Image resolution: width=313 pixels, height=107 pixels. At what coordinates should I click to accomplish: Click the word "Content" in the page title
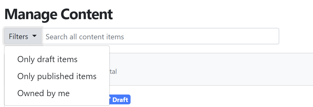(87, 14)
